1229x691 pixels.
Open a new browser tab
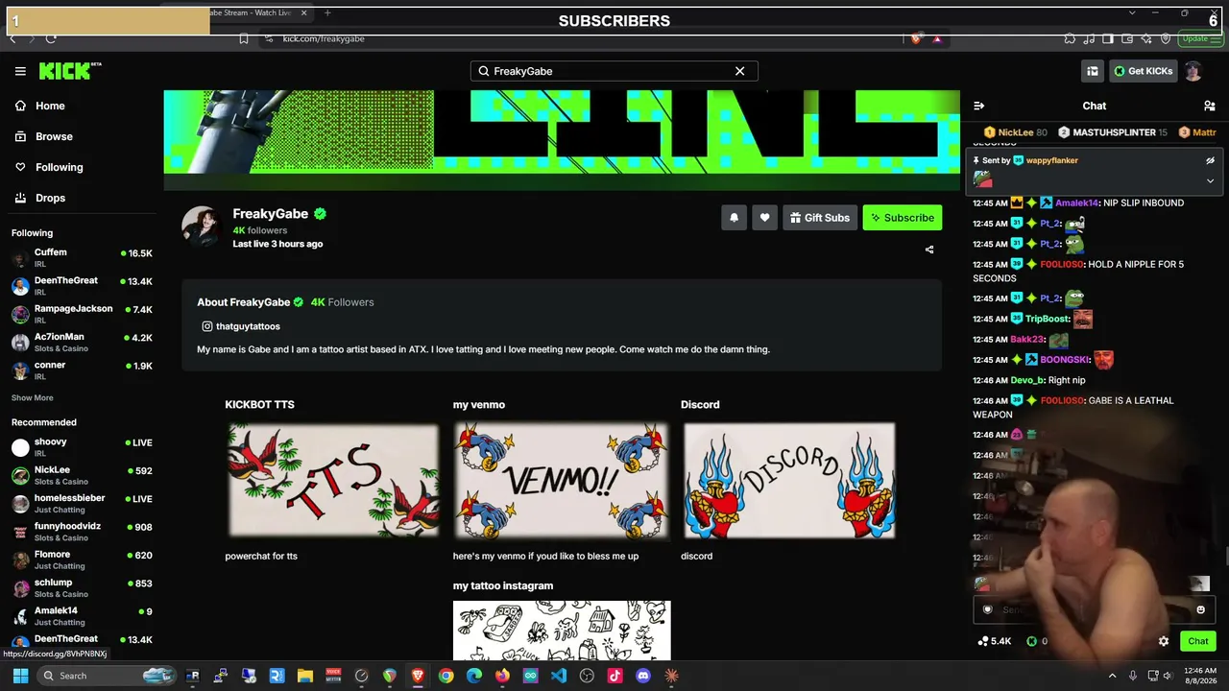click(x=327, y=12)
